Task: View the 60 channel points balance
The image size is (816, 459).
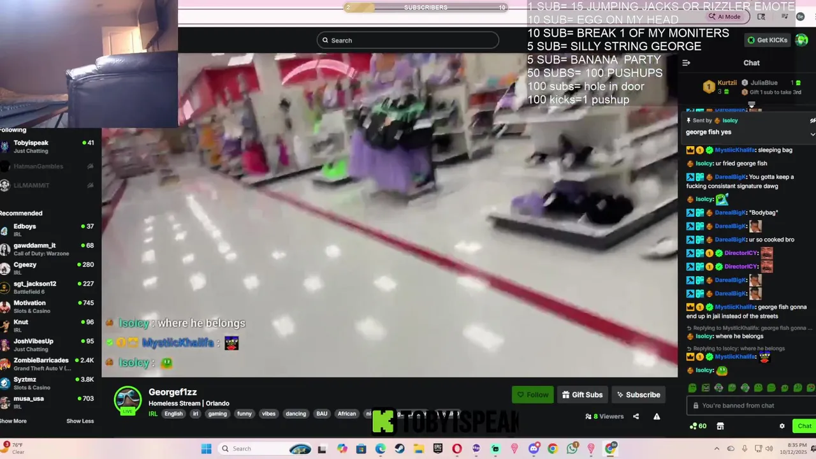Action: point(697,426)
